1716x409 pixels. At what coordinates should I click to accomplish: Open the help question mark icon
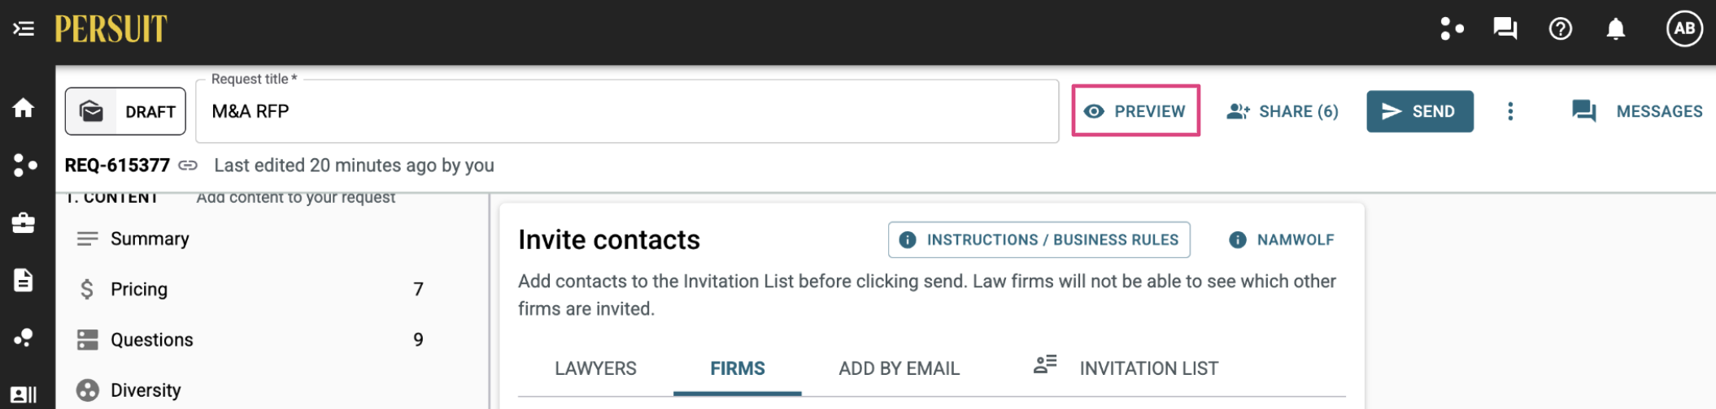pos(1560,29)
